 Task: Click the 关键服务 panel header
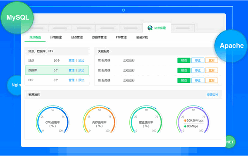[x=158, y=51]
